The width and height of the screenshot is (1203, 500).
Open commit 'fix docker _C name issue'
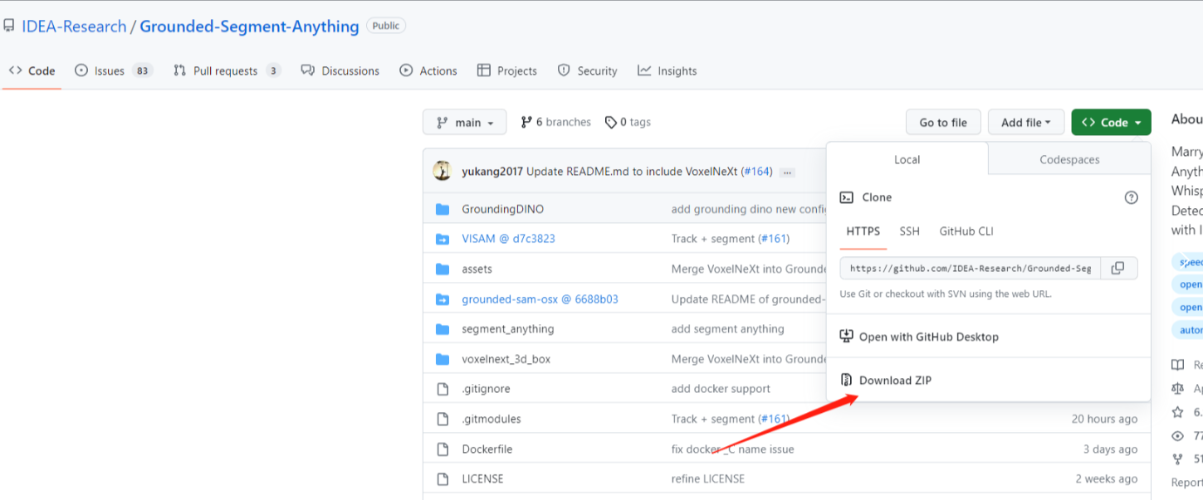click(732, 449)
